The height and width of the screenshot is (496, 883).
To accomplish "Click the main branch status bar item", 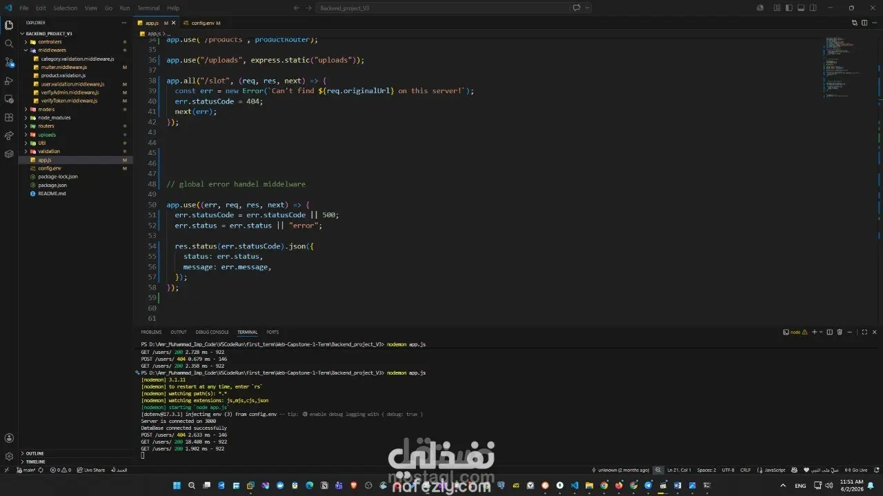I will coord(28,470).
